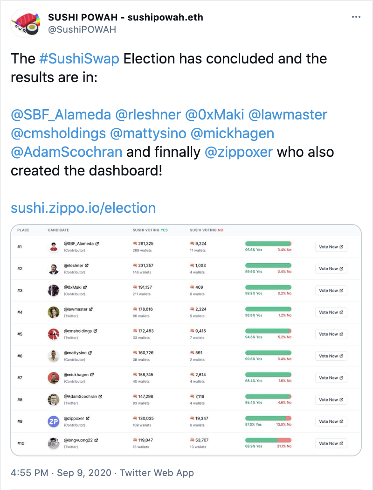Screen dimensions: 373x490
Task: Click the @zippoxer mention in tweet text
Action: [238, 152]
